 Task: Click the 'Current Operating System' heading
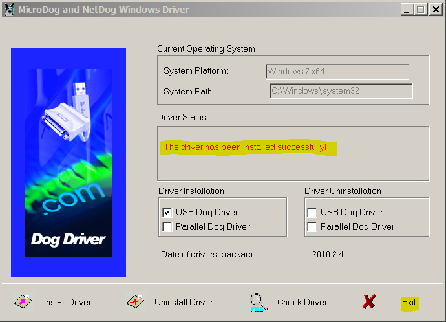[206, 49]
